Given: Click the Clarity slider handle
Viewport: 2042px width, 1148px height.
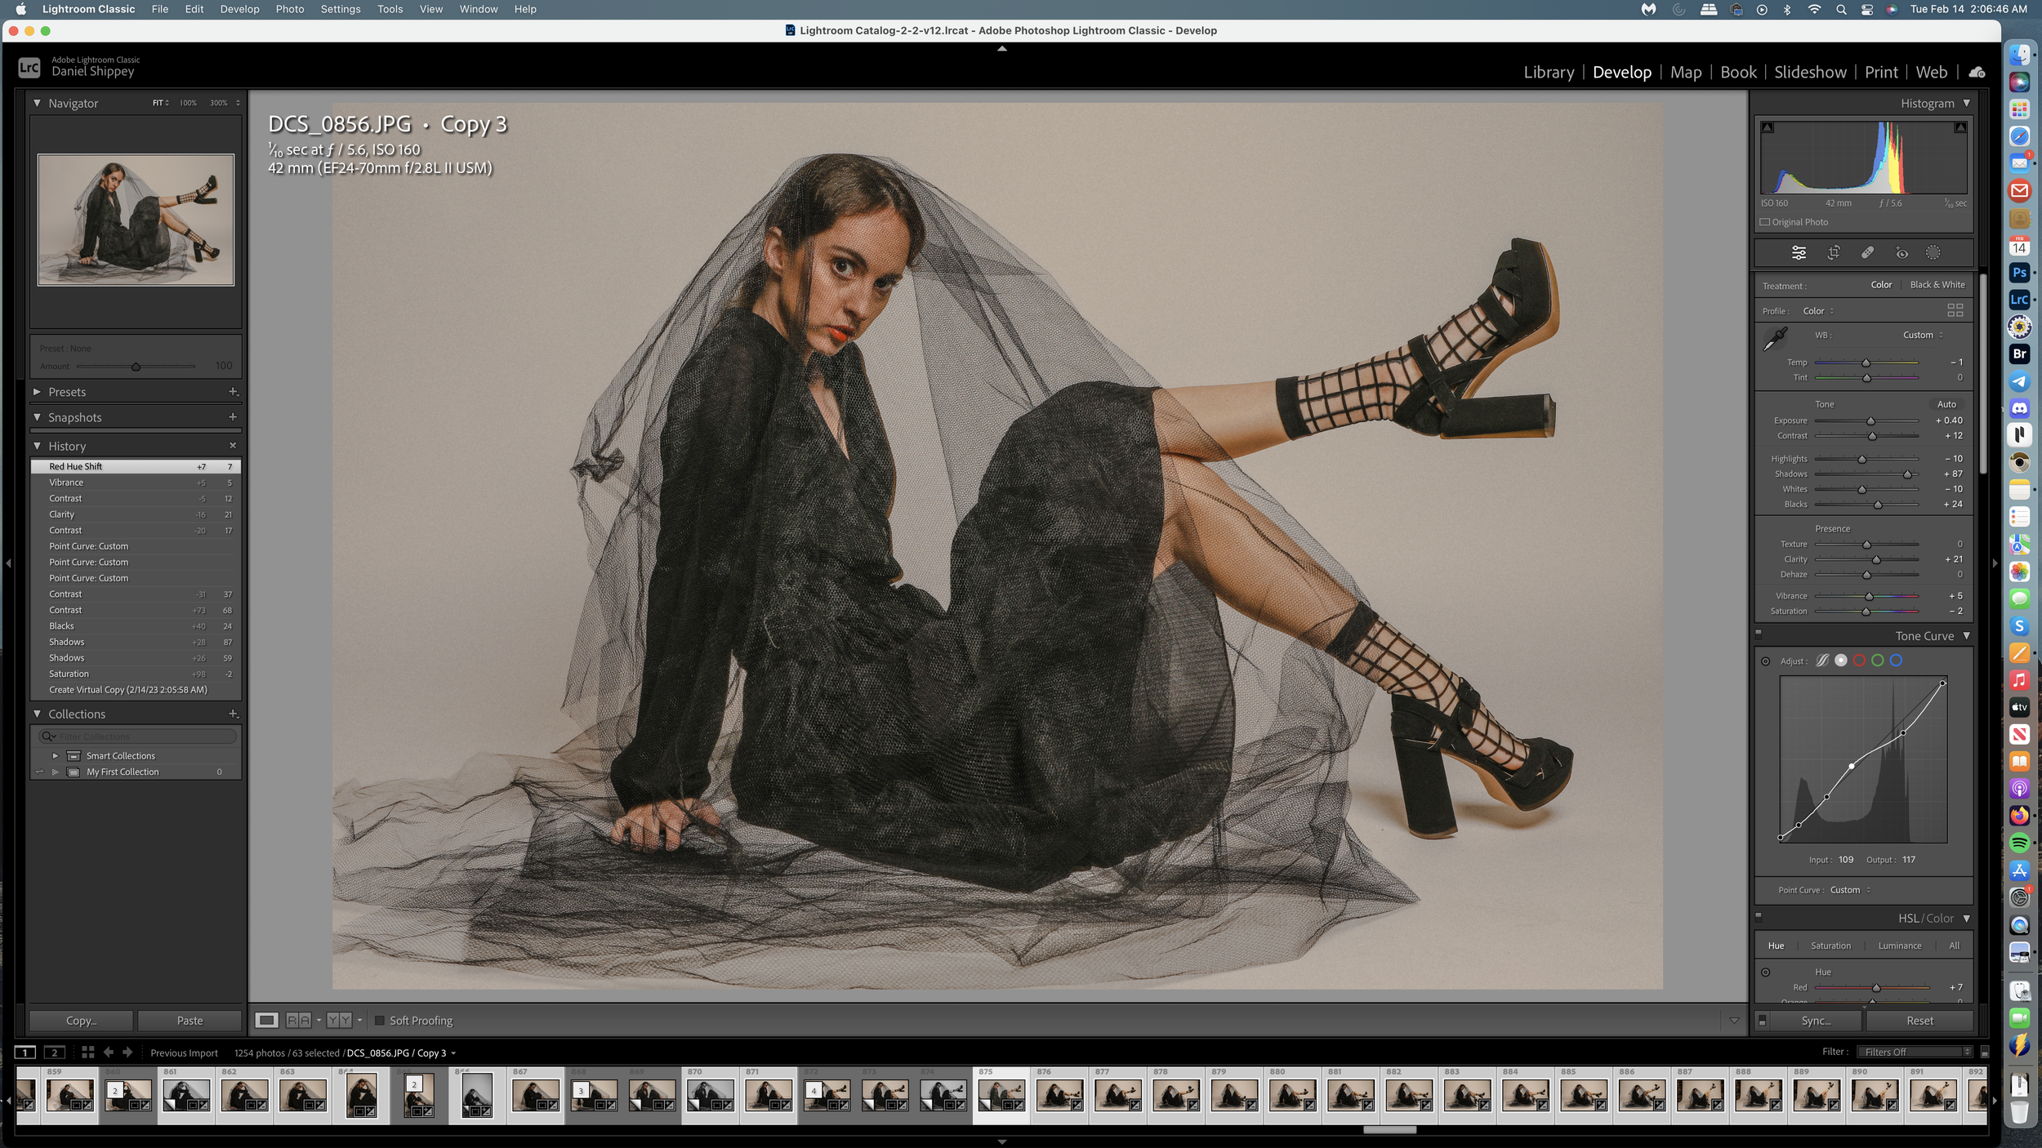Looking at the screenshot, I should click(1876, 560).
